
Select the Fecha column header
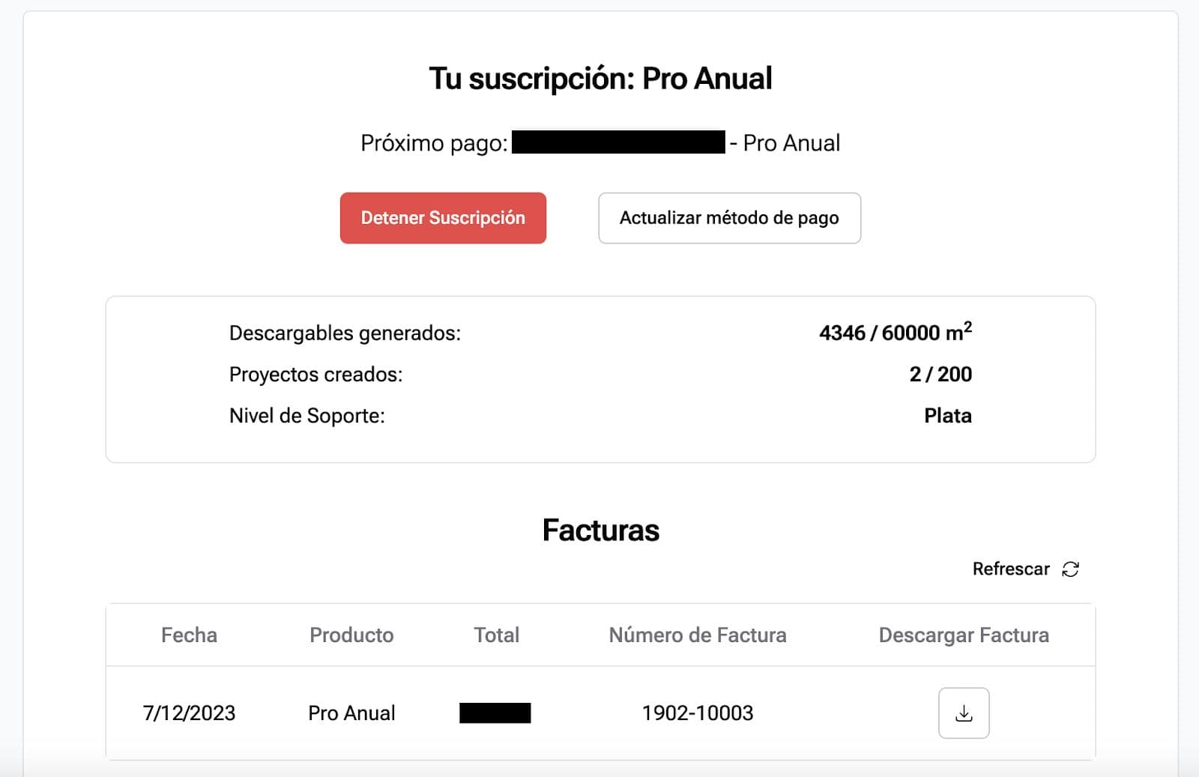pos(189,635)
